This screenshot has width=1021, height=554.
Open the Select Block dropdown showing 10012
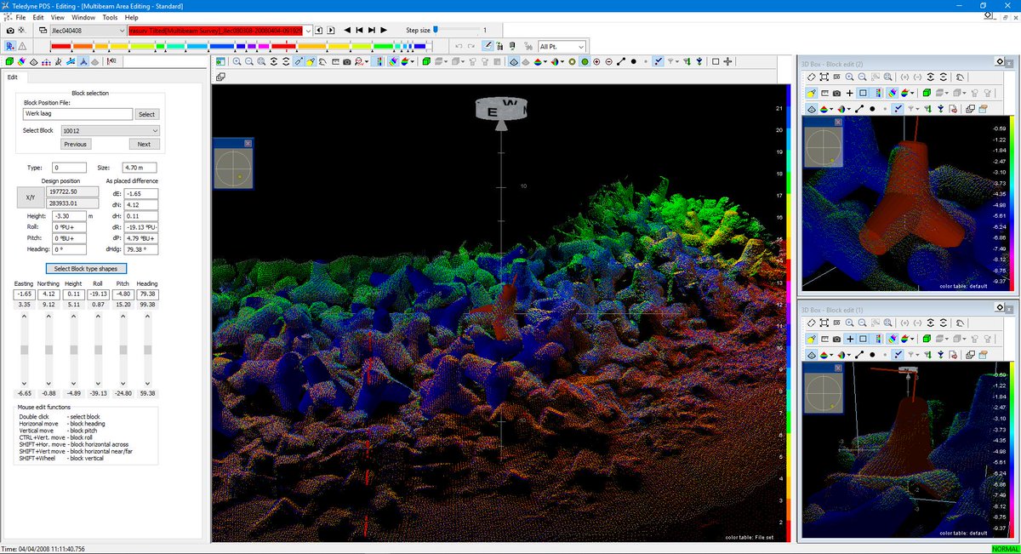coord(111,131)
